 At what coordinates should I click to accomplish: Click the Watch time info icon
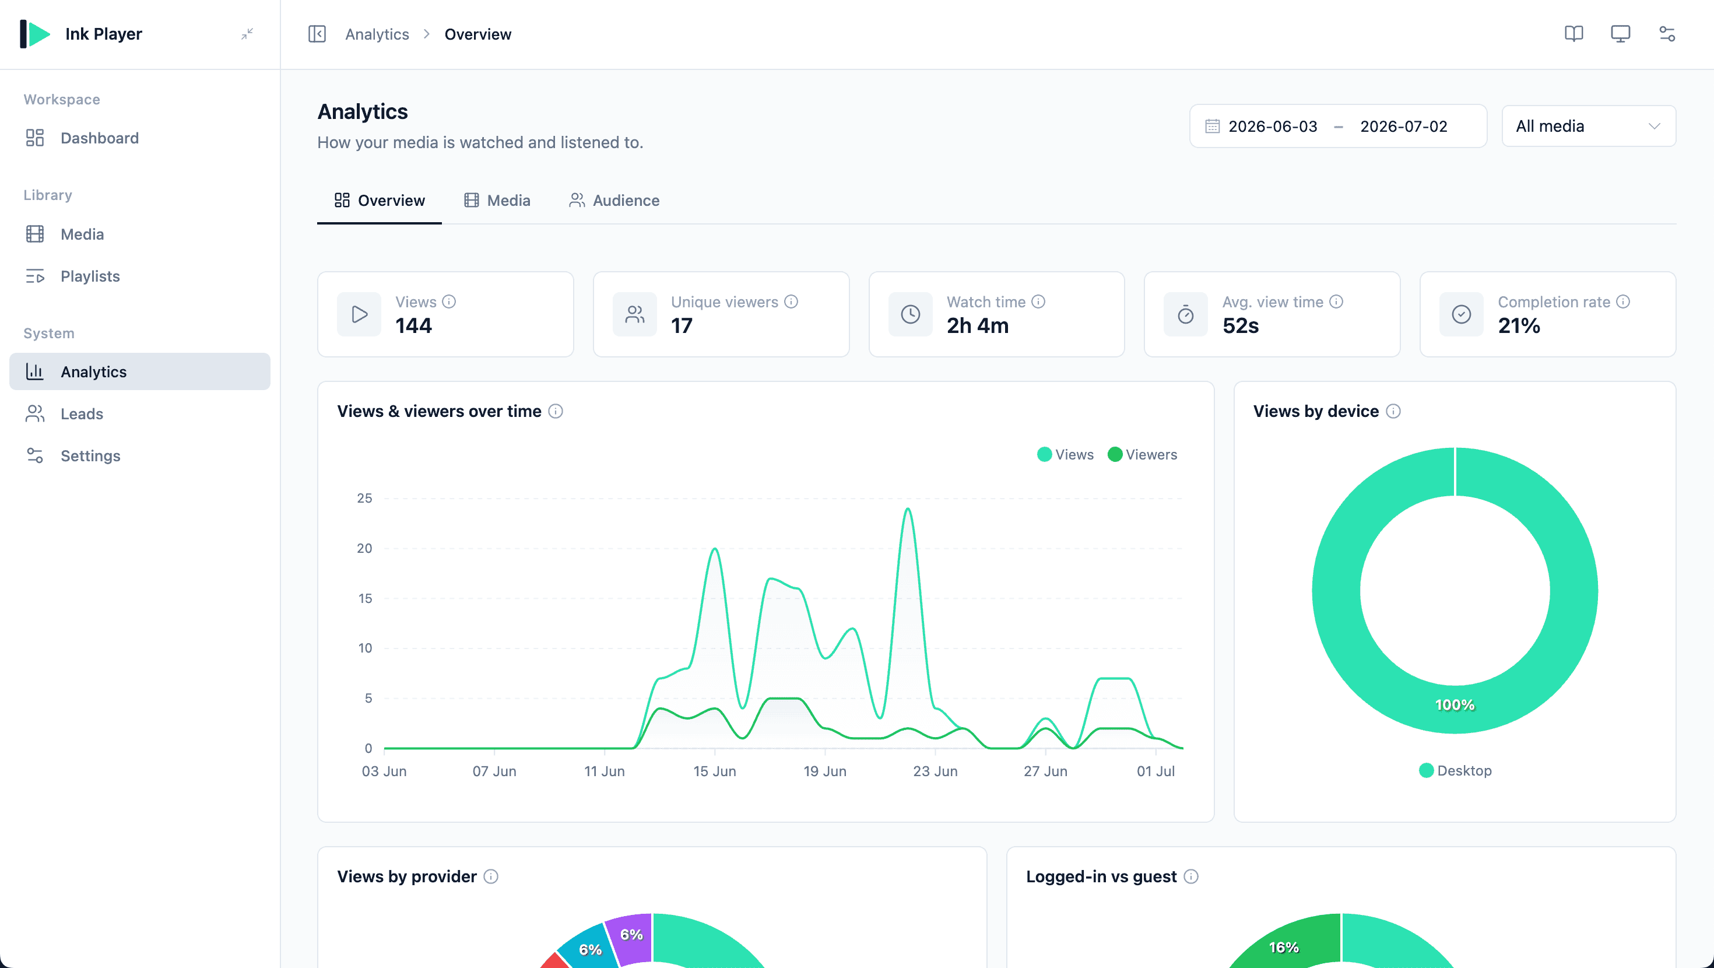tap(1038, 301)
